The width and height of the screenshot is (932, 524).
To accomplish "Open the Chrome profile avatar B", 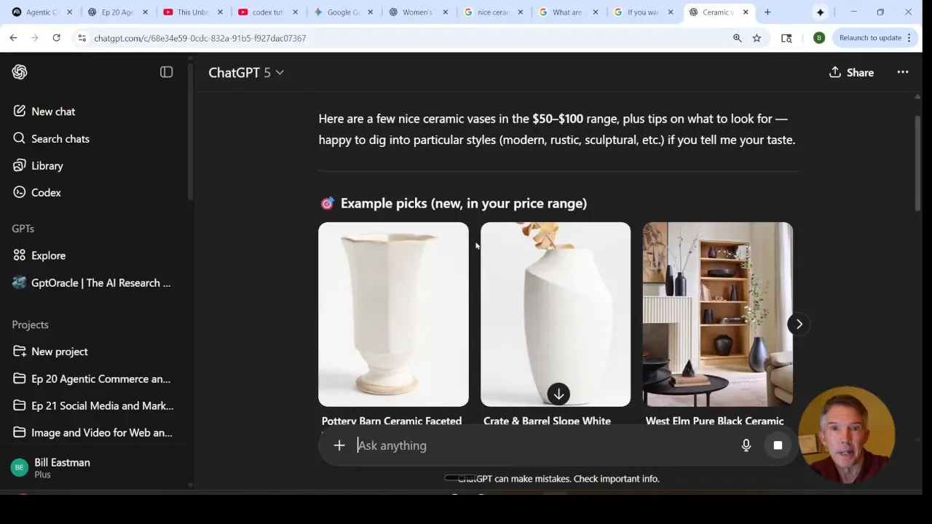I will pyautogui.click(x=819, y=38).
